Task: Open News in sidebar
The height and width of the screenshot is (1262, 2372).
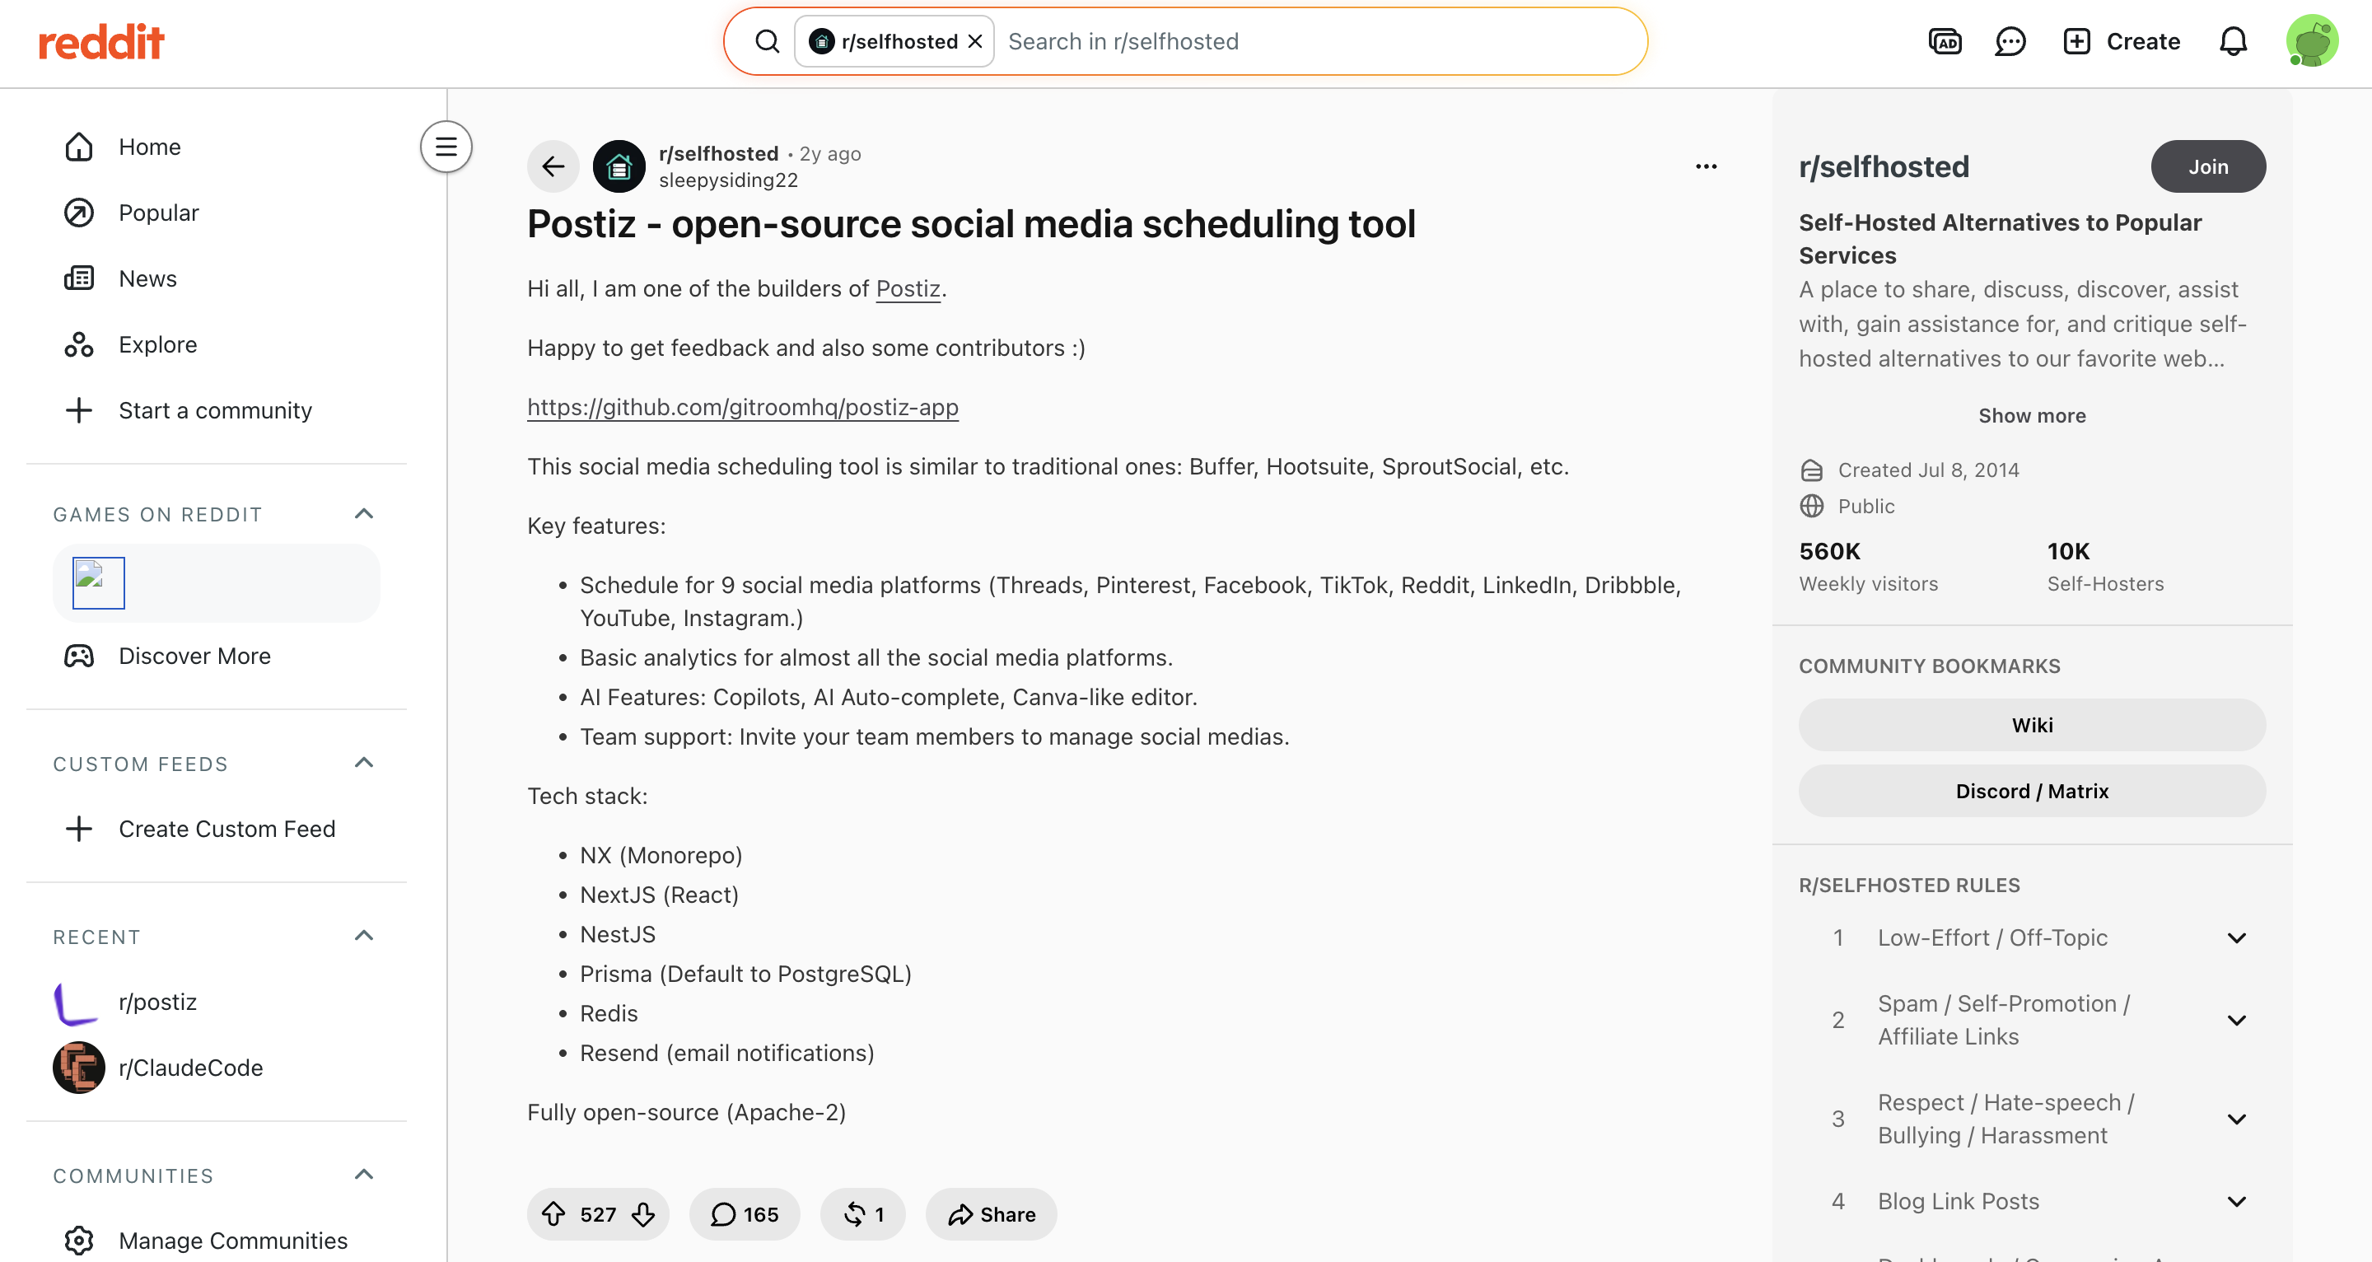Action: 217,278
